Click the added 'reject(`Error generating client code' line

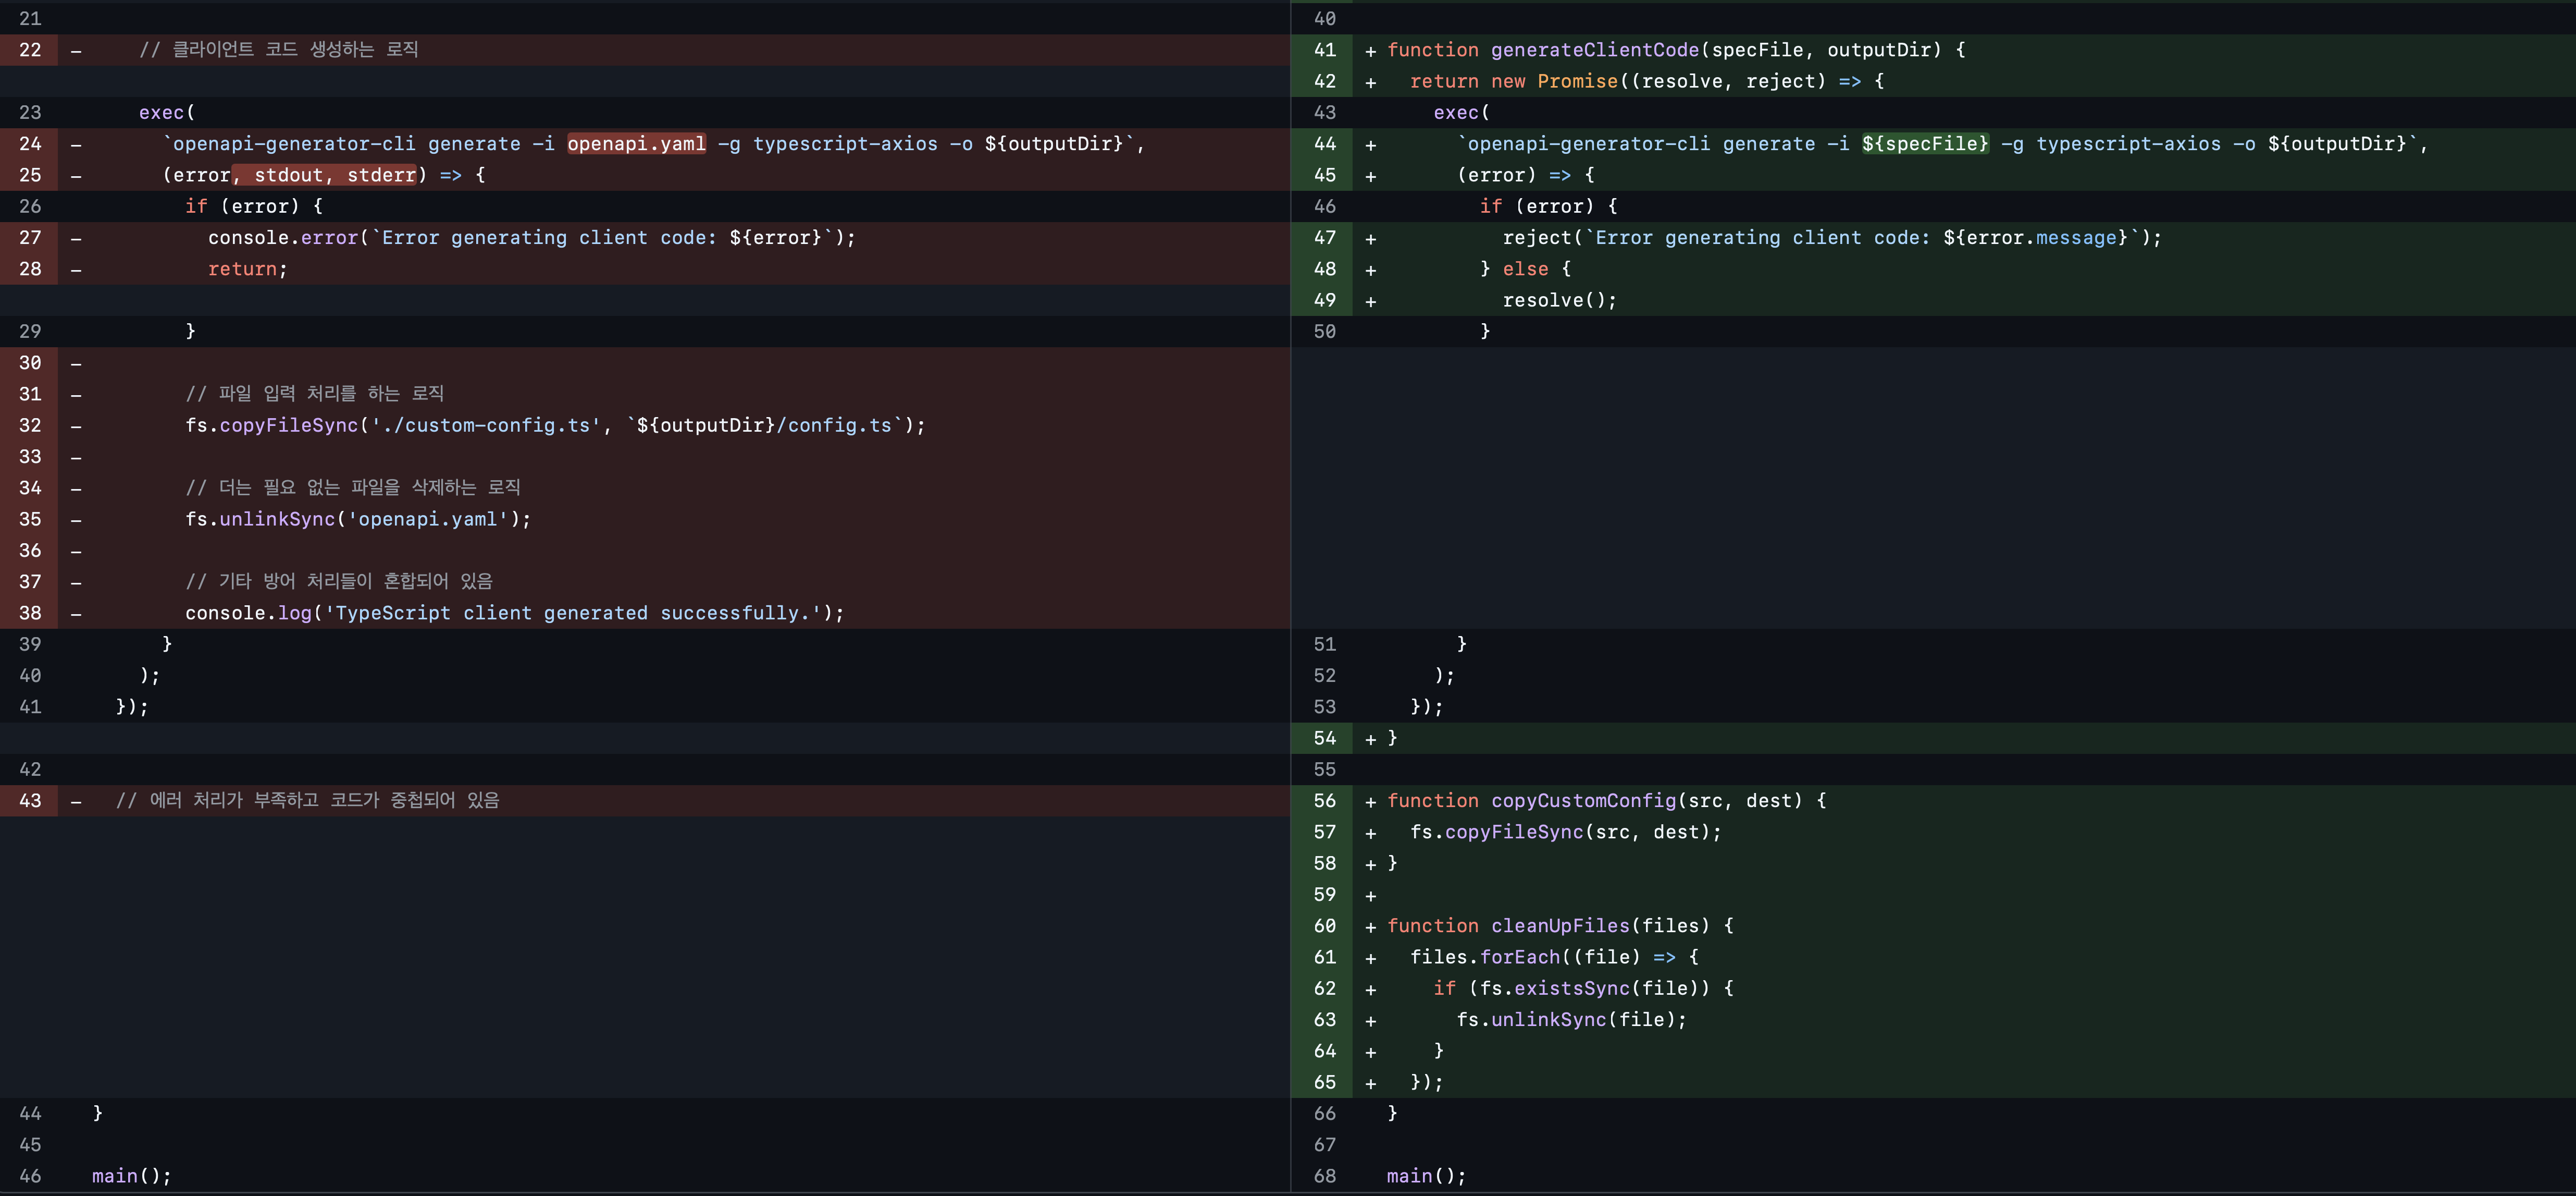tap(1832, 238)
